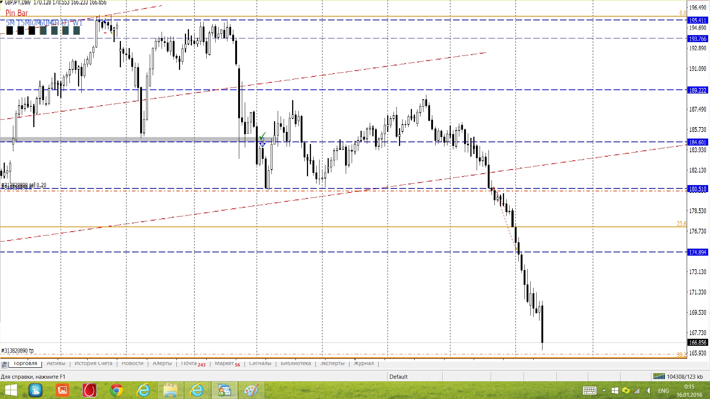
Task: Click the D1 timeframe indicator square
Action: pos(65,31)
